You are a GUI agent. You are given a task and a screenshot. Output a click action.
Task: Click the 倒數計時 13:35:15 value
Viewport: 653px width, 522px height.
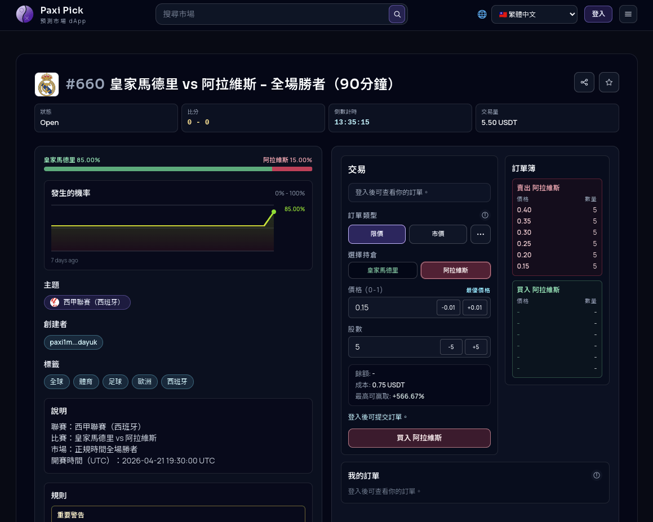(352, 122)
